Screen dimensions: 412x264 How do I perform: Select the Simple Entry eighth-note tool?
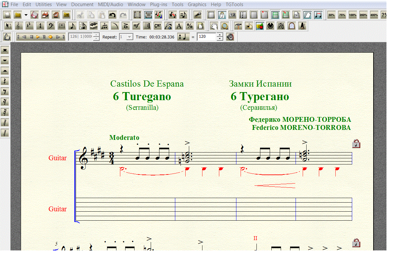point(72,26)
